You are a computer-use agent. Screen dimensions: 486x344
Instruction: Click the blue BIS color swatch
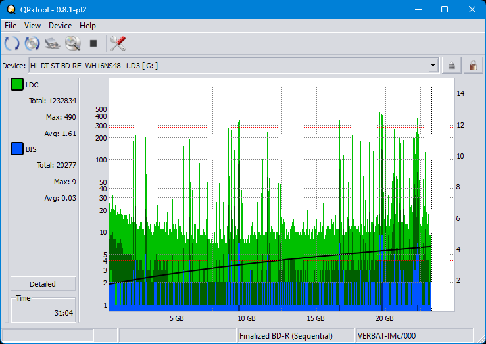click(17, 149)
